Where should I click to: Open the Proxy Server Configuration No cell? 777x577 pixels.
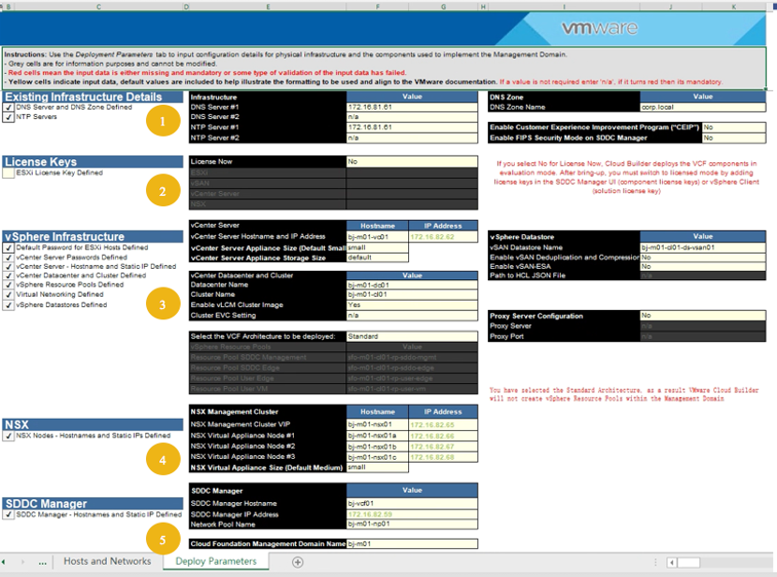[703, 316]
